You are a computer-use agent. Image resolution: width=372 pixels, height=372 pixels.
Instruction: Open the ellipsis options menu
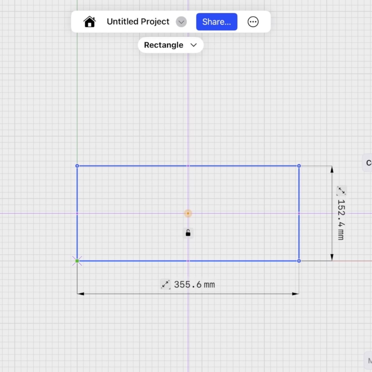pos(253,22)
